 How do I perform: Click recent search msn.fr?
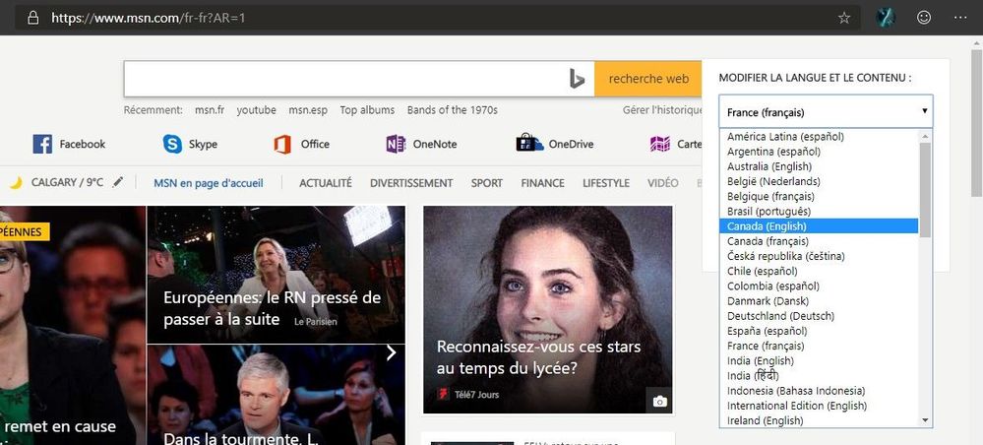tap(210, 110)
